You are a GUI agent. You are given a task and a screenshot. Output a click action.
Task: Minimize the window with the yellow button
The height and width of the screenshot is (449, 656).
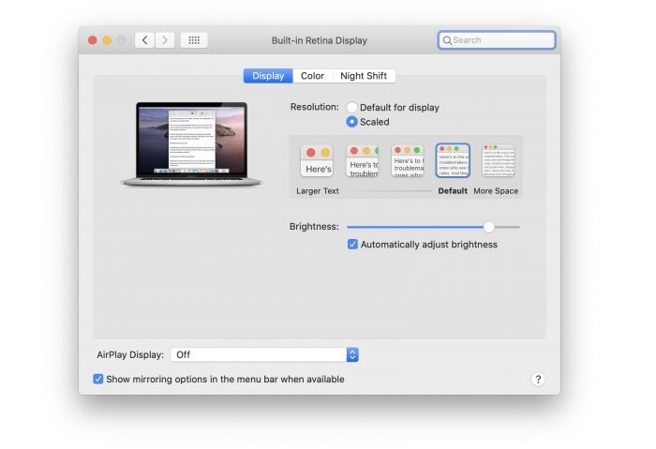point(107,40)
